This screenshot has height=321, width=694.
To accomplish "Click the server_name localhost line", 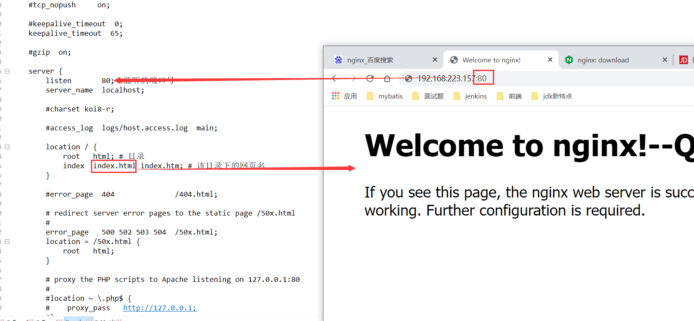I will pos(95,90).
